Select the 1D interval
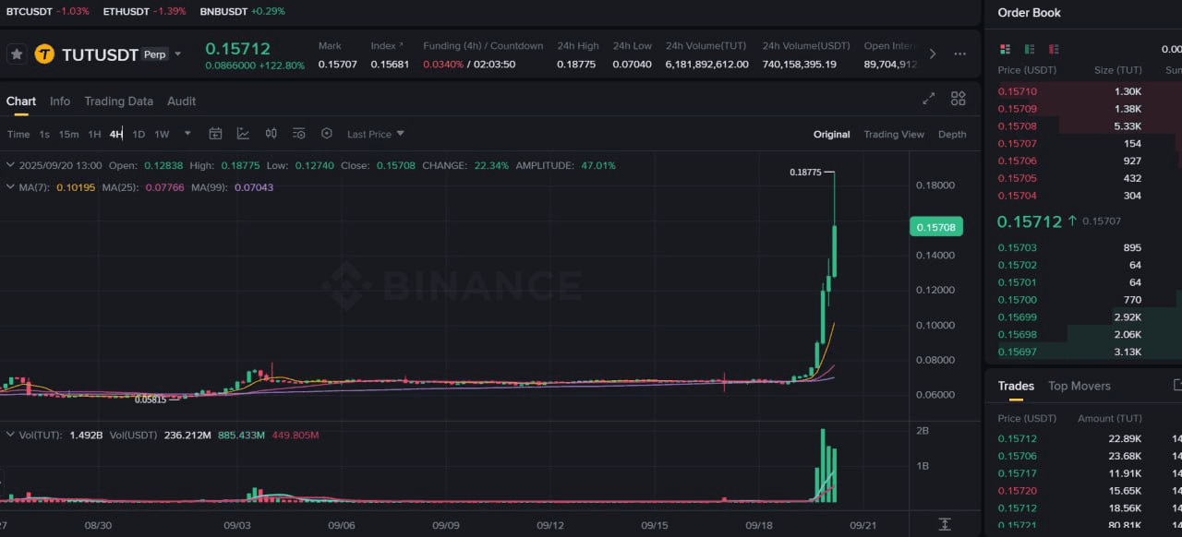This screenshot has height=537, width=1182. pos(139,135)
